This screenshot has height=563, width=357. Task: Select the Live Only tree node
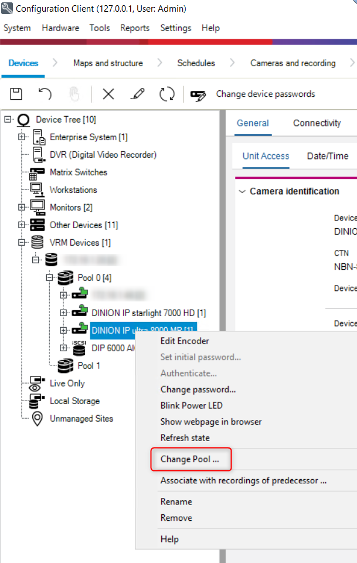[67, 384]
